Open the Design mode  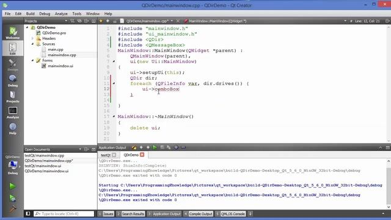coord(12,65)
